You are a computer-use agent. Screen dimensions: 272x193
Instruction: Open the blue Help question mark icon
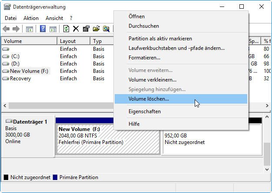[43, 29]
